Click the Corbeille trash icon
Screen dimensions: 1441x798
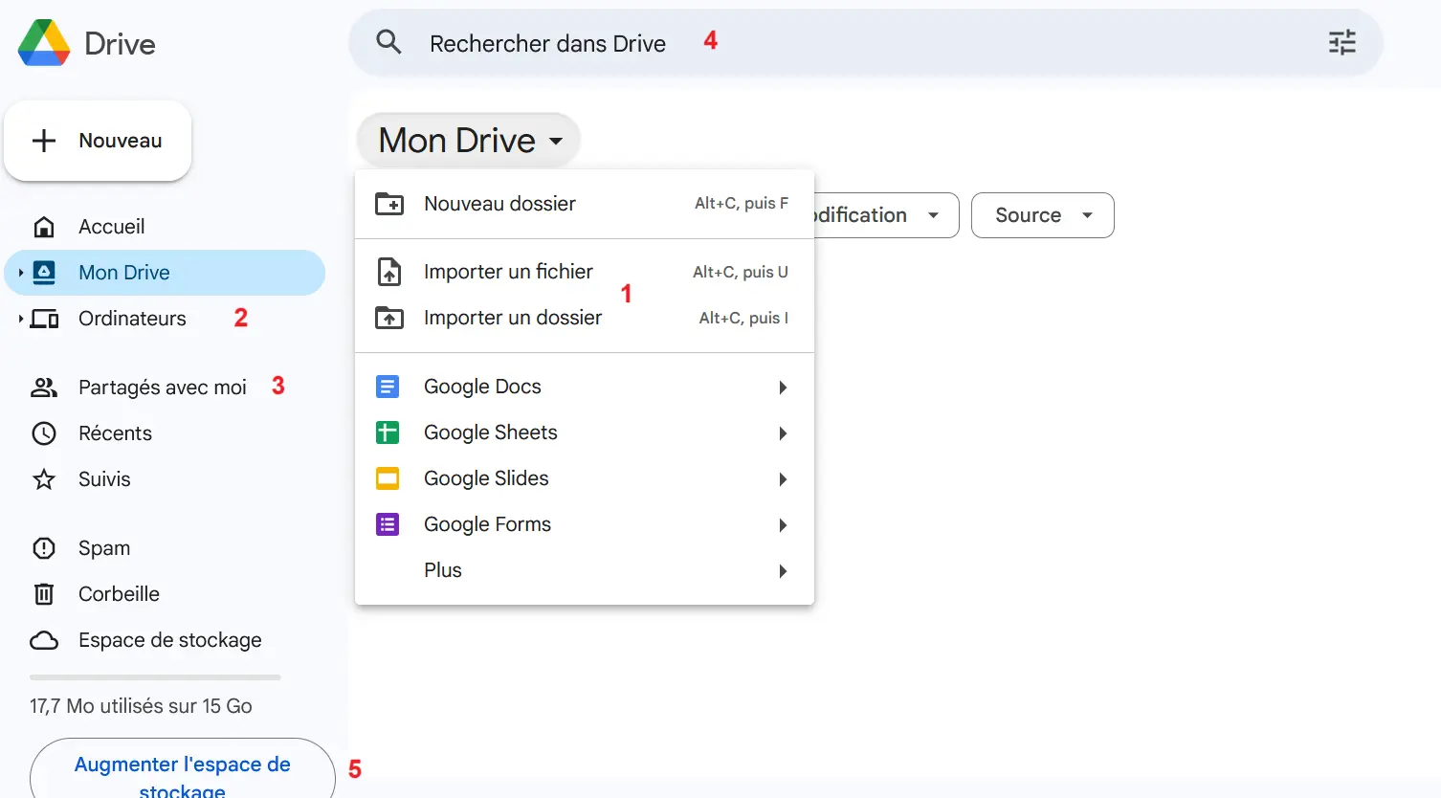click(44, 593)
